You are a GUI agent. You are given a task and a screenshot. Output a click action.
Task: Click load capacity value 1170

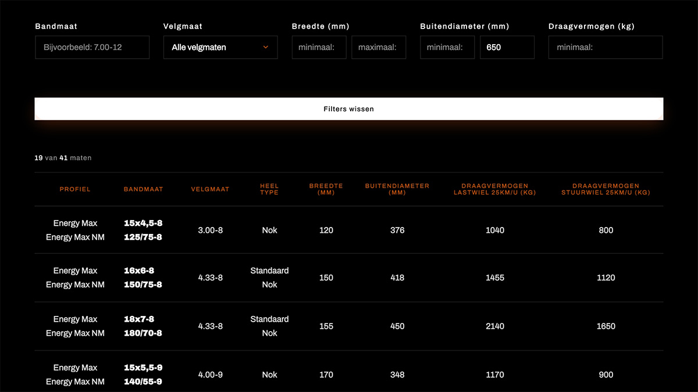click(x=495, y=375)
